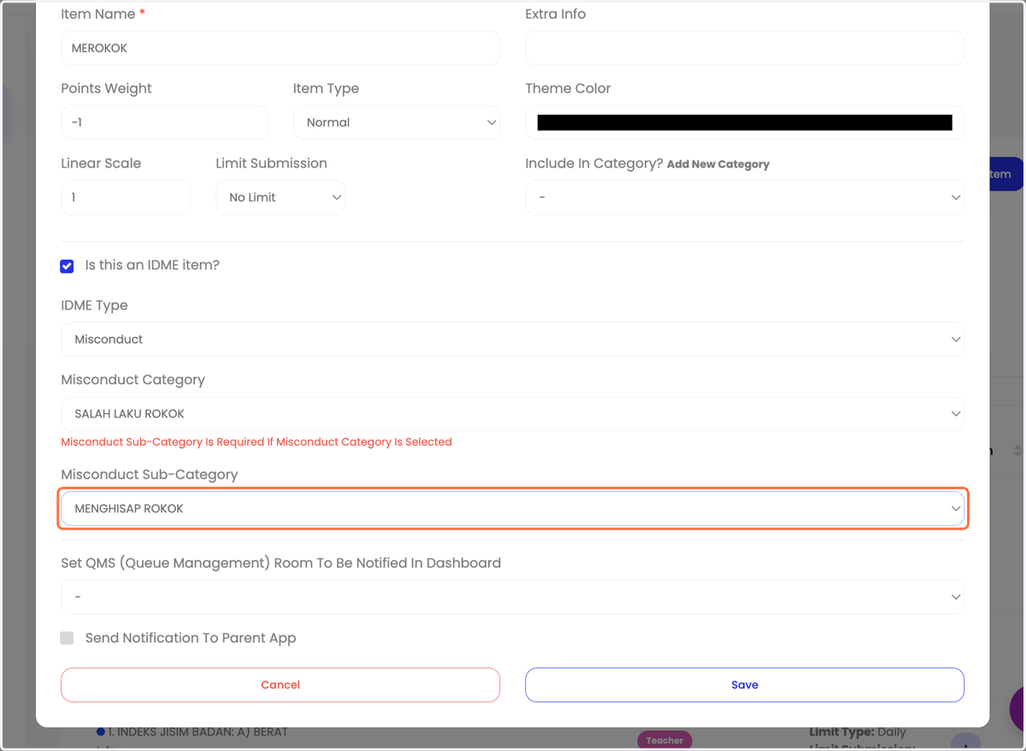Click the sub-category required error message

tap(256, 442)
